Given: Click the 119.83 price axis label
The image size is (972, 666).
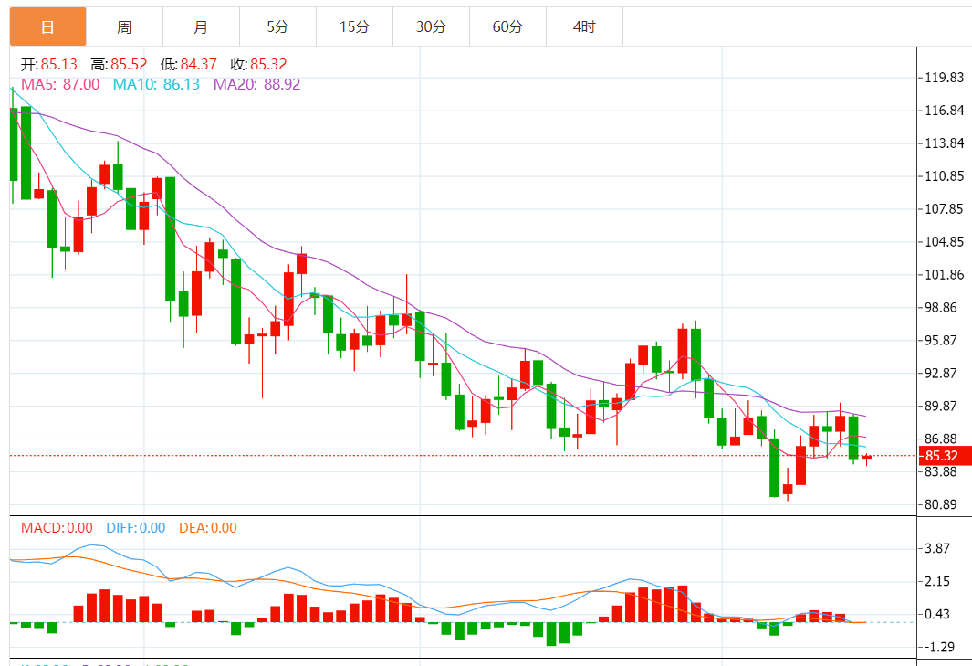Looking at the screenshot, I should 944,78.
